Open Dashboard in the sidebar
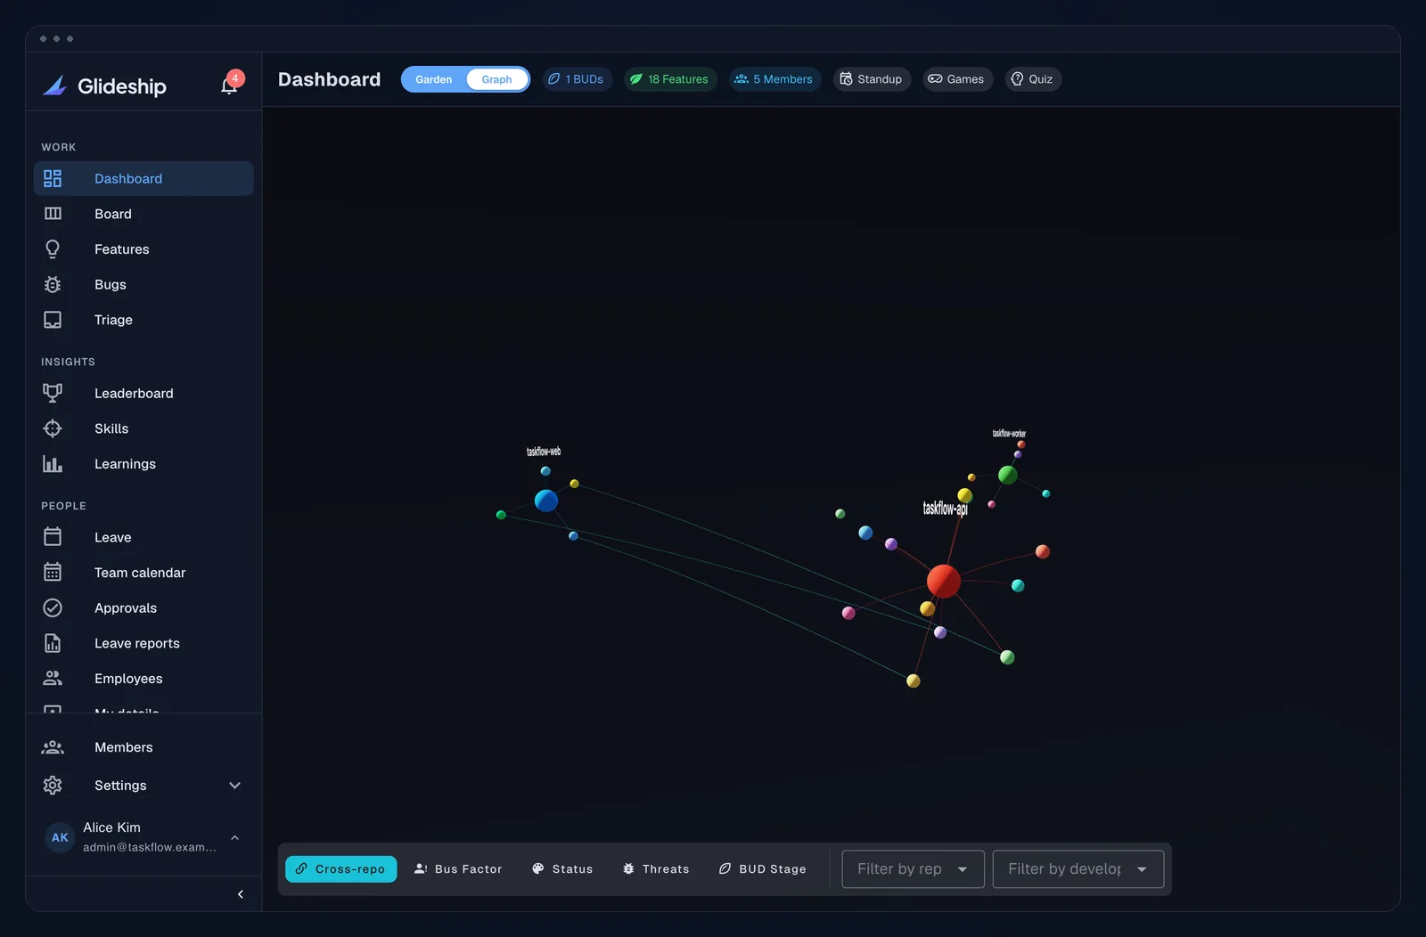This screenshot has height=937, width=1426. point(143,179)
